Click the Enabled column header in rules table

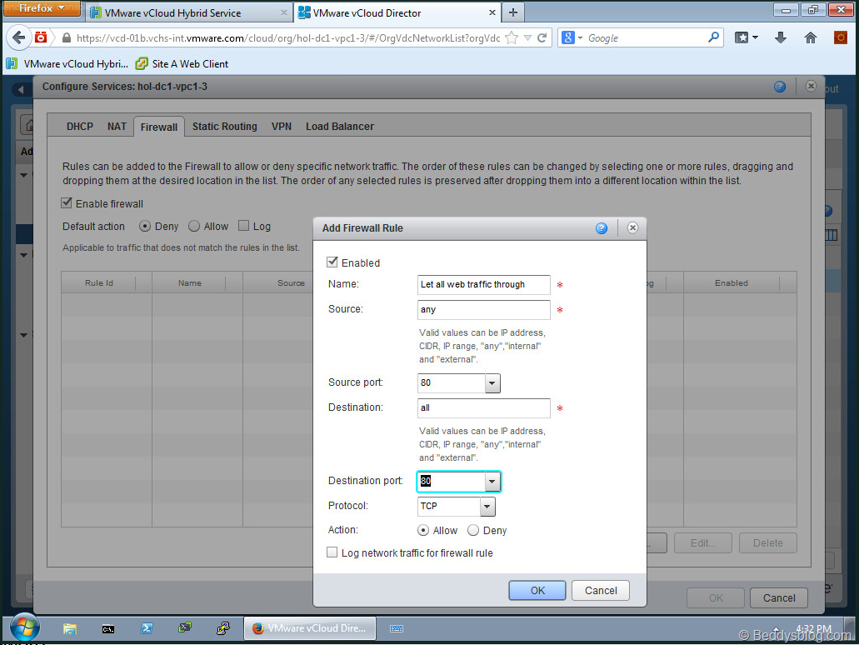[731, 282]
